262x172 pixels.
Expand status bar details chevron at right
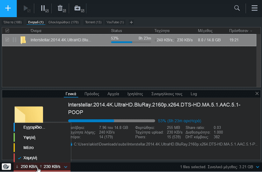(257, 167)
